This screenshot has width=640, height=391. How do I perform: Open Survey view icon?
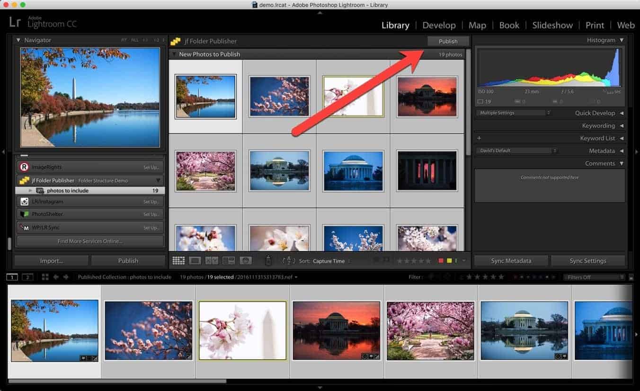(x=229, y=261)
